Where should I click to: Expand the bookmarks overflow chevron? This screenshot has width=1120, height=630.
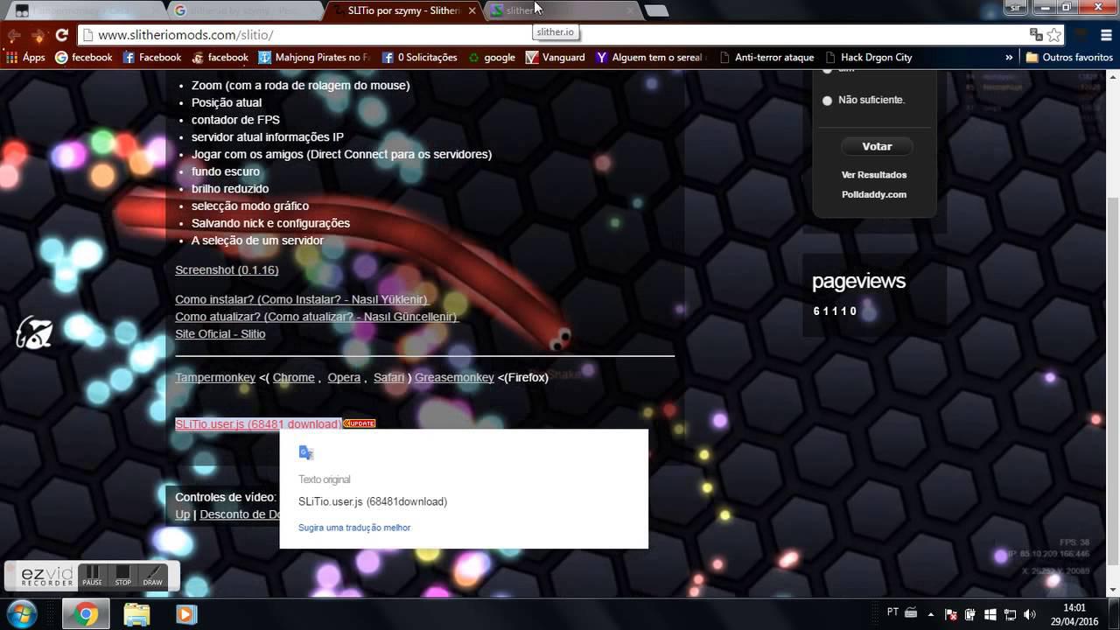[x=1009, y=57]
